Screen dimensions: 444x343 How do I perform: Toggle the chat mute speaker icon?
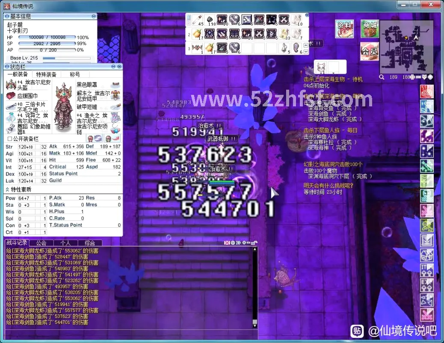(227, 243)
